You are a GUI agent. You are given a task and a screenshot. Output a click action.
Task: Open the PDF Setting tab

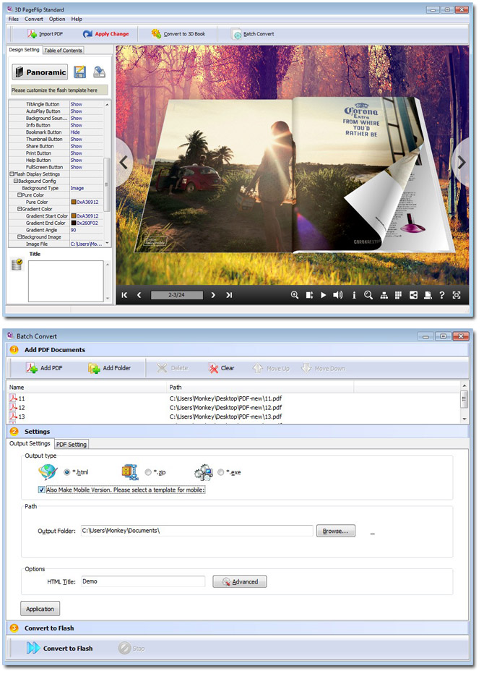pos(72,444)
